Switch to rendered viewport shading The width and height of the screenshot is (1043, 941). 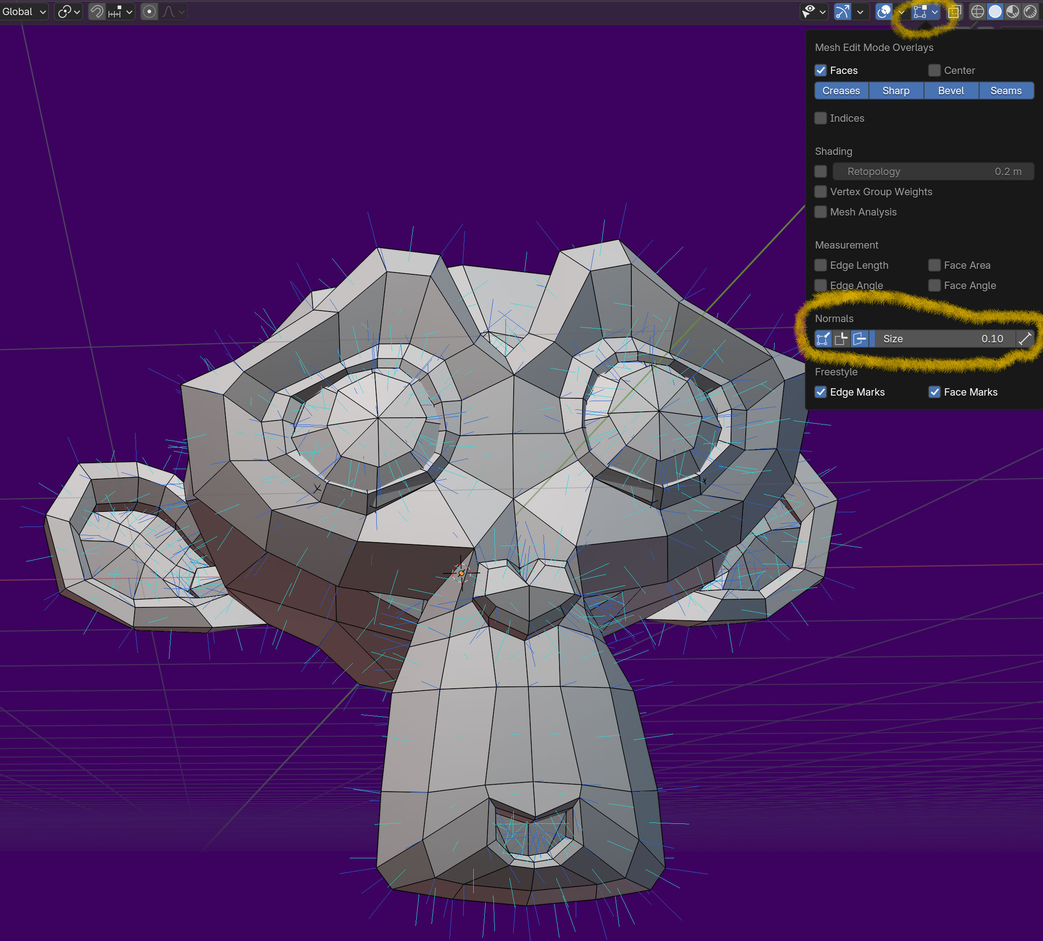click(x=1030, y=11)
